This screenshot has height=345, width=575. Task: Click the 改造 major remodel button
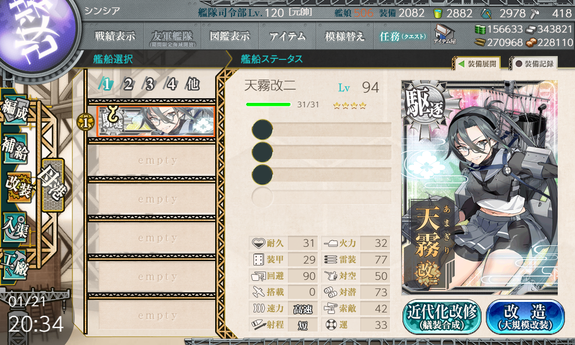point(525,317)
